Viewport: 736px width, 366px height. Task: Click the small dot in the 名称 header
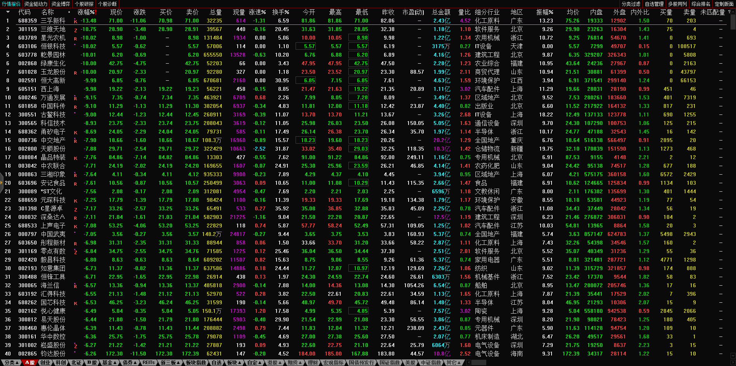pos(69,12)
